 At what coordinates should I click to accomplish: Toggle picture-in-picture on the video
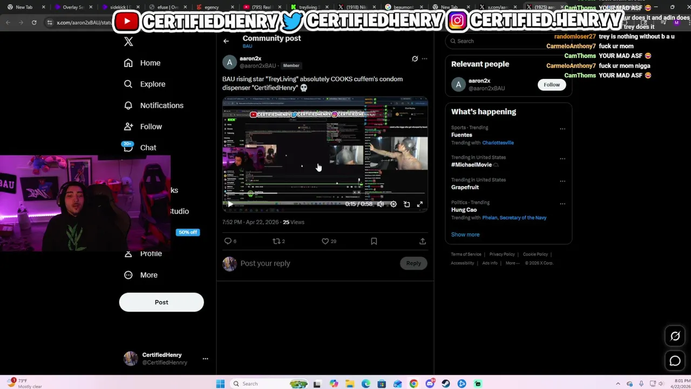coord(407,204)
